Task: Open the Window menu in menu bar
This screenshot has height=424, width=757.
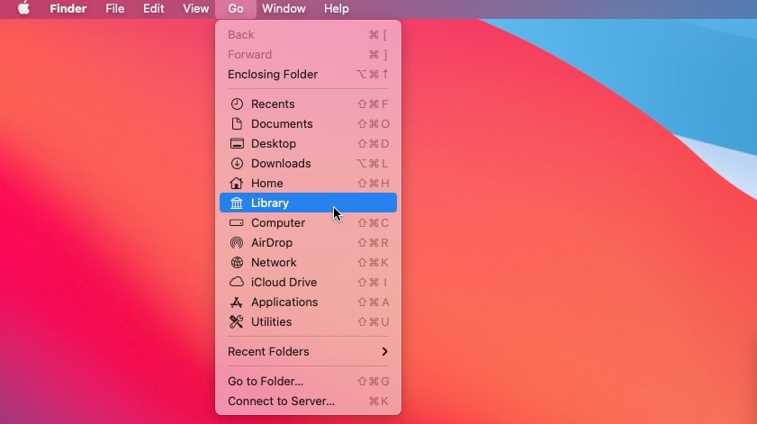Action: [284, 9]
